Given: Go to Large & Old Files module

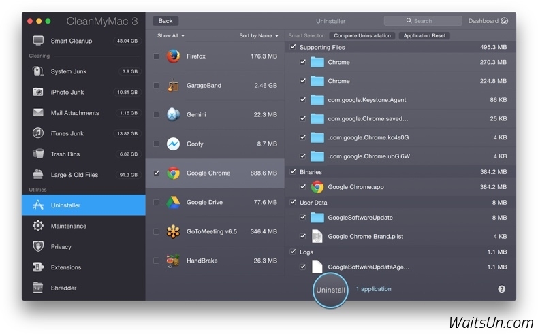Looking at the screenshot, I should coord(74,175).
